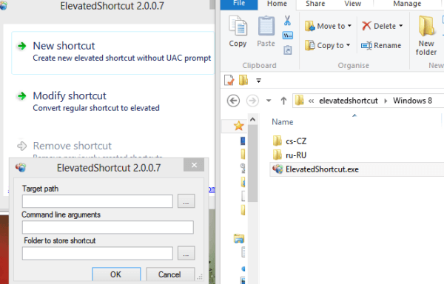
Task: Click the ru-RU folder icon
Action: tap(277, 155)
